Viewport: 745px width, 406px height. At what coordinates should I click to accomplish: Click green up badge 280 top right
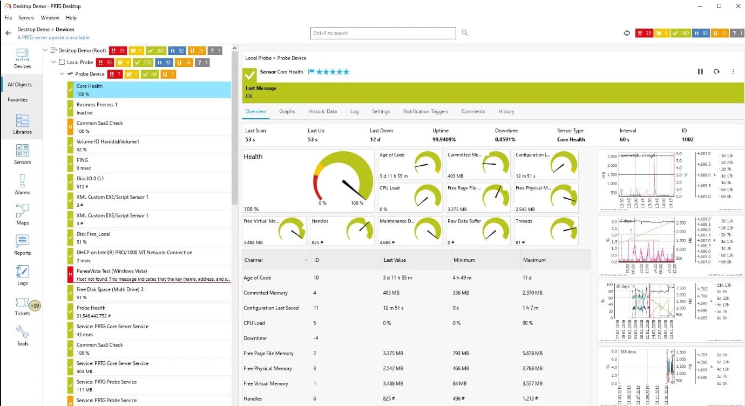(x=681, y=33)
